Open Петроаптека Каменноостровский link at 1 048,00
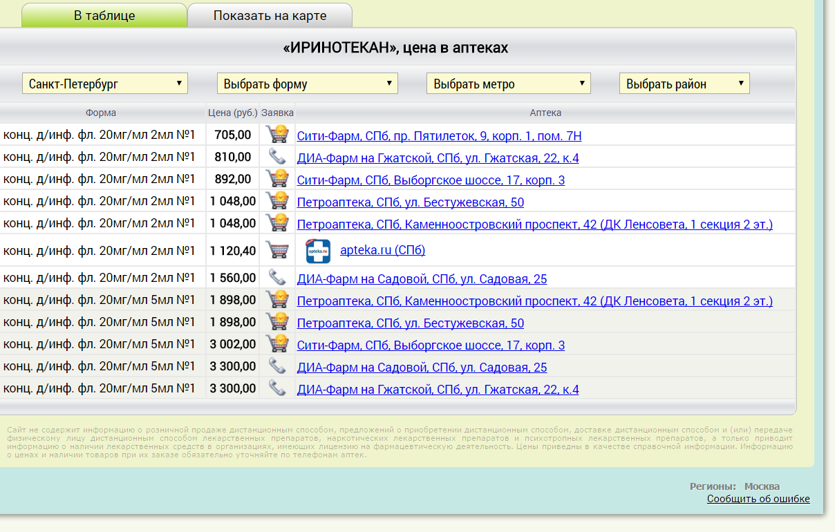835x532 pixels. point(535,225)
